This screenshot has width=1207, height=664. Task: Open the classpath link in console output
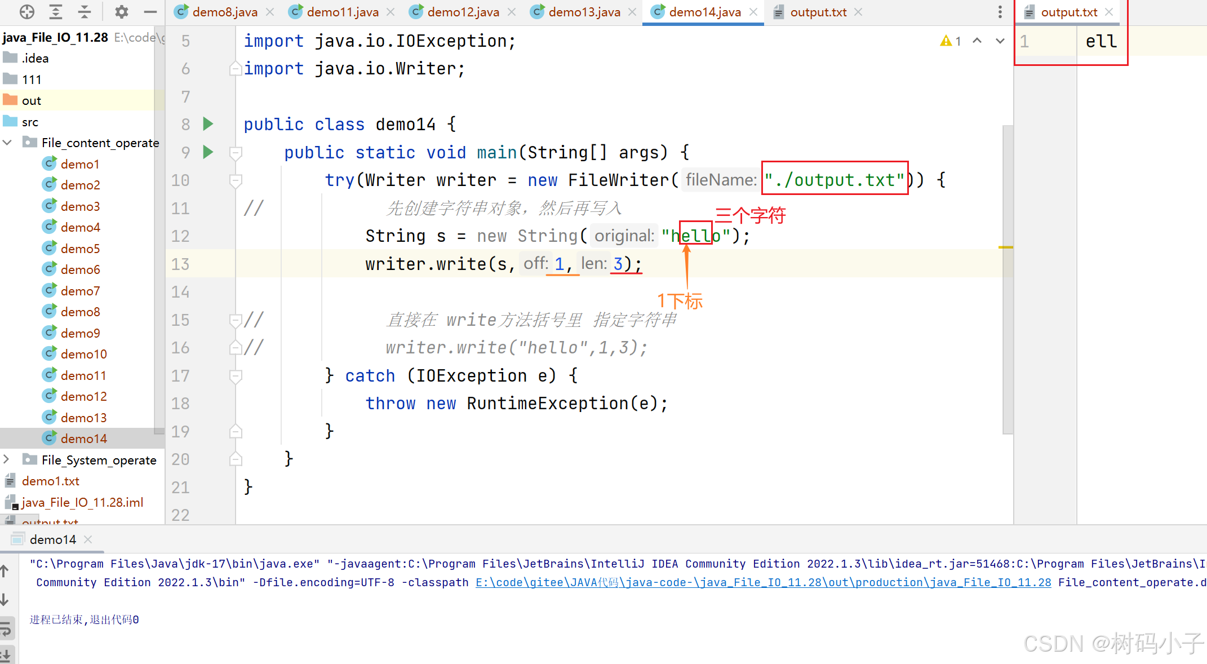coord(763,582)
